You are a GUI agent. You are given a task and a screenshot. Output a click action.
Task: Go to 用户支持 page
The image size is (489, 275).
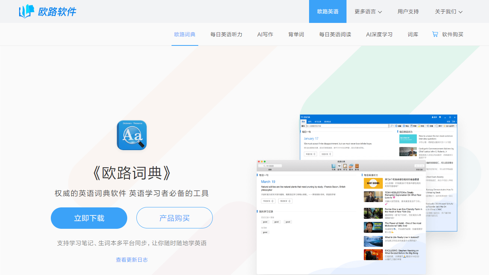pyautogui.click(x=408, y=11)
